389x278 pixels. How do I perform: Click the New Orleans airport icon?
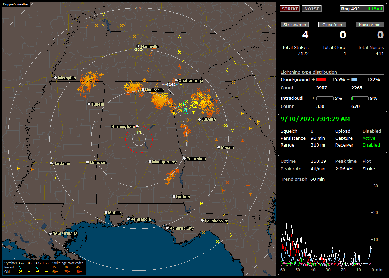50,233
